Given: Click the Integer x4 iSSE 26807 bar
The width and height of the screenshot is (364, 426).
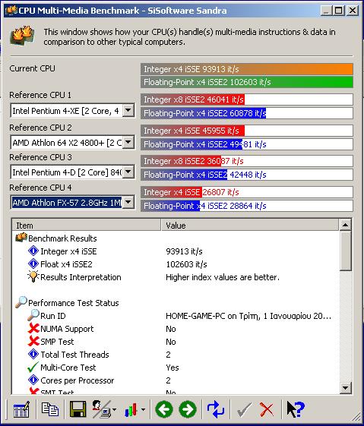Looking at the screenshot, I should click(x=247, y=192).
